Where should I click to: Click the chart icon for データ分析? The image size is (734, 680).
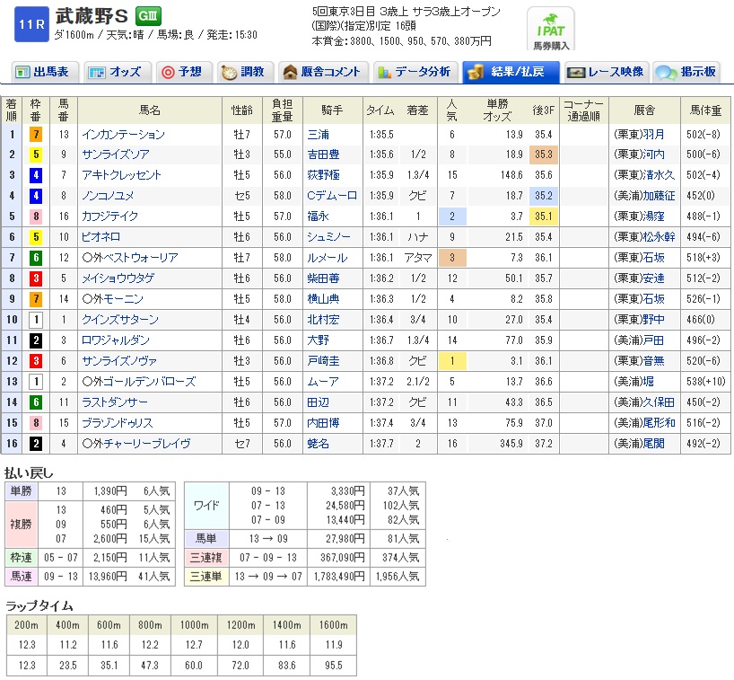pos(384,72)
